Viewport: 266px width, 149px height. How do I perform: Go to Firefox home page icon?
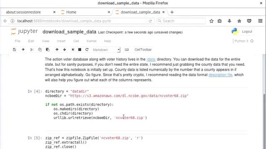point(239,21)
